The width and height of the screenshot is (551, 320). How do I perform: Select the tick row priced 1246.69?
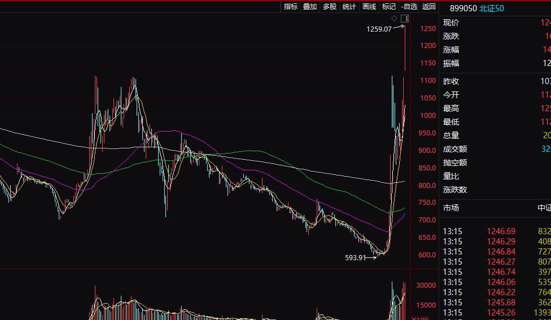tap(497, 231)
